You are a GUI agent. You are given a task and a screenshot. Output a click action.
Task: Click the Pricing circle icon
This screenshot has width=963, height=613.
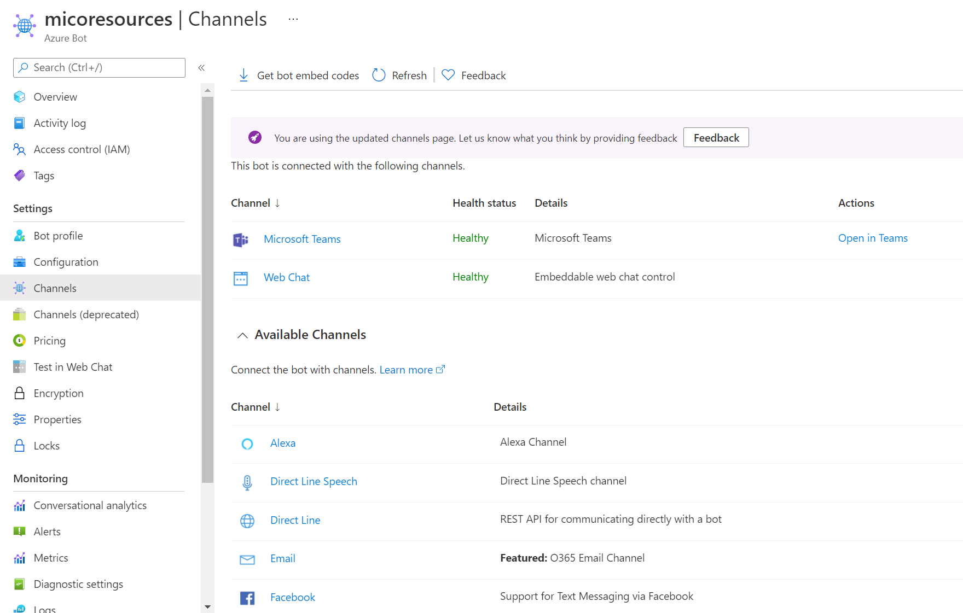(20, 341)
